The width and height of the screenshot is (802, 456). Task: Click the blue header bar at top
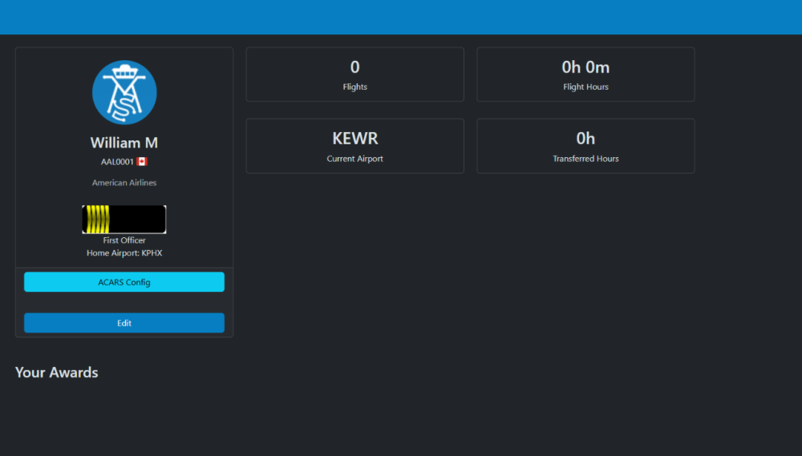pyautogui.click(x=401, y=17)
